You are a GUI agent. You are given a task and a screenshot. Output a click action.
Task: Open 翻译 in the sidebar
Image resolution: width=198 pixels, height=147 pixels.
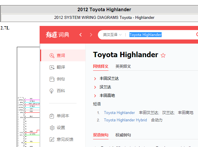pos(63,67)
